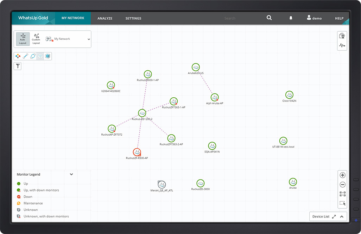Image resolution: width=361 pixels, height=234 pixels.
Task: Click the demo user account button
Action: 314,18
